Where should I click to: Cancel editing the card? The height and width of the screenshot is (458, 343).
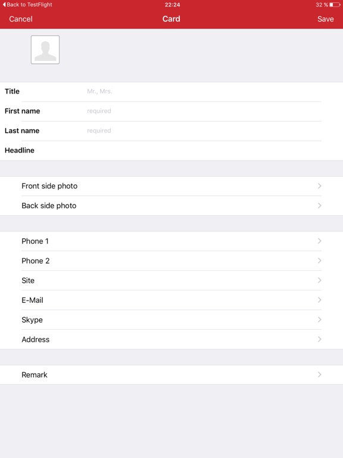(x=21, y=19)
